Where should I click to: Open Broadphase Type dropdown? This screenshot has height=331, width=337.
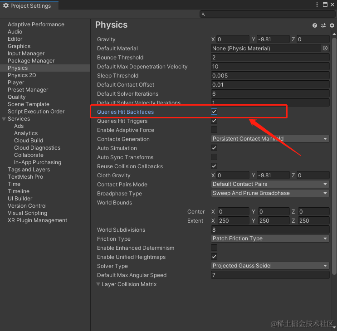pos(270,193)
